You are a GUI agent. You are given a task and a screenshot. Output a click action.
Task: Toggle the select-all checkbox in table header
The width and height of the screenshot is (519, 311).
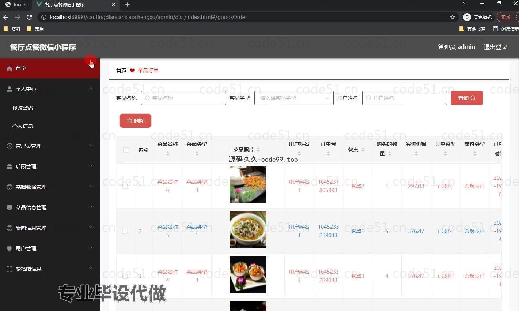[126, 150]
